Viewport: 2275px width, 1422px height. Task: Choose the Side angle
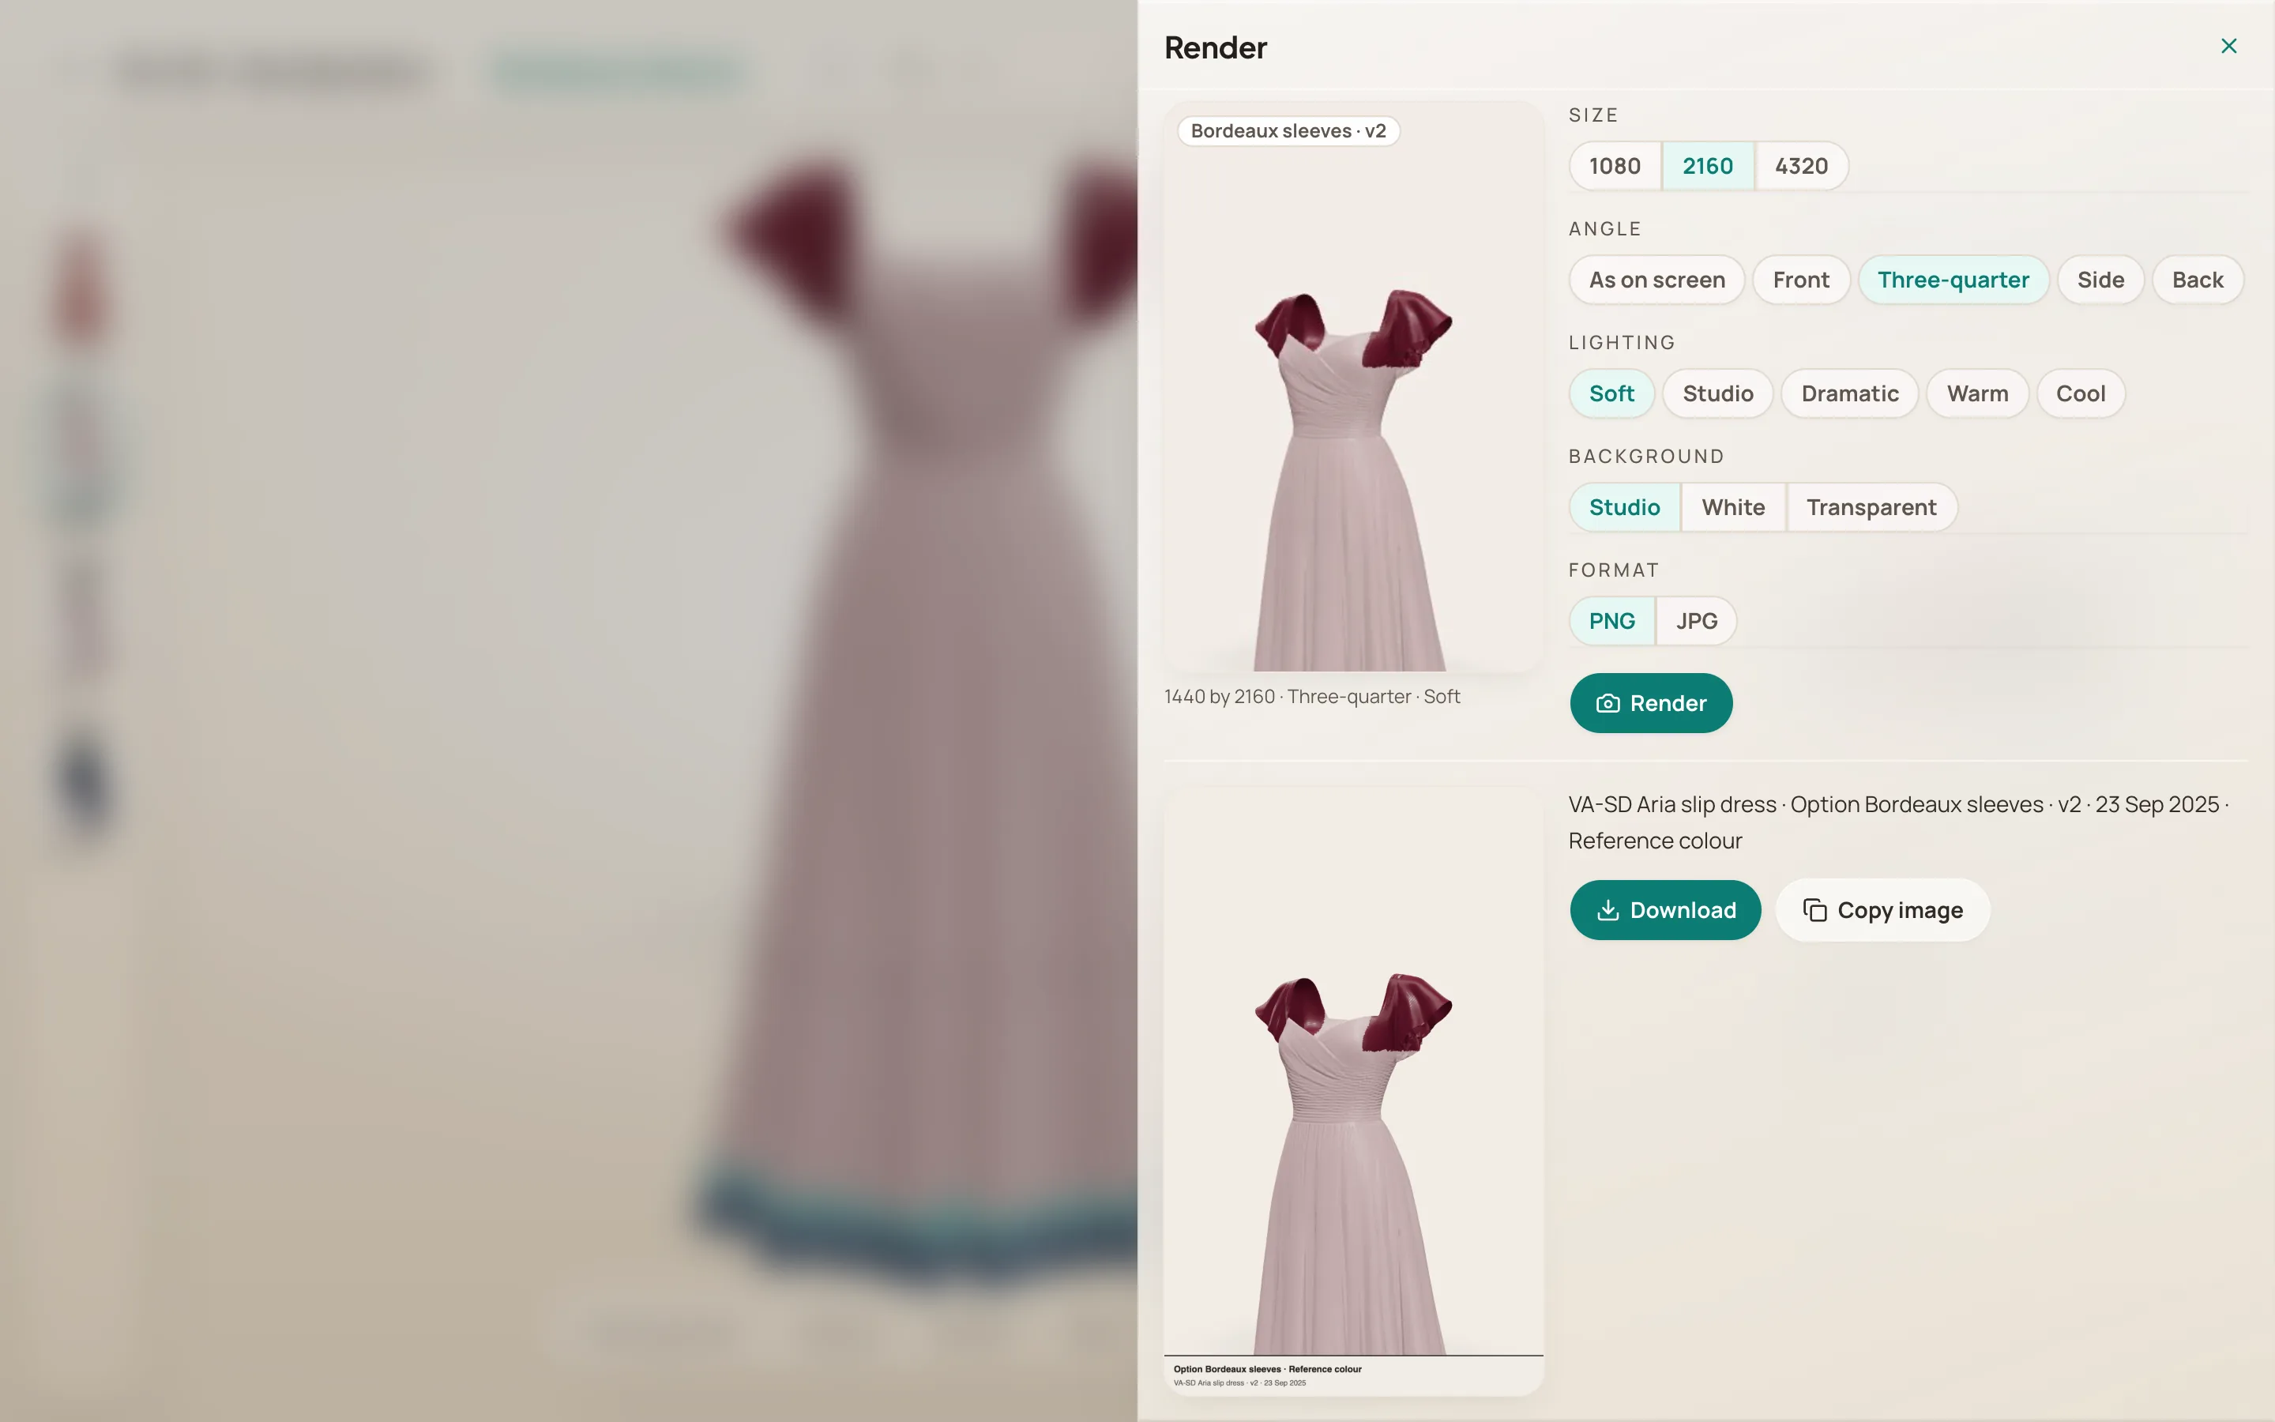pos(2100,280)
